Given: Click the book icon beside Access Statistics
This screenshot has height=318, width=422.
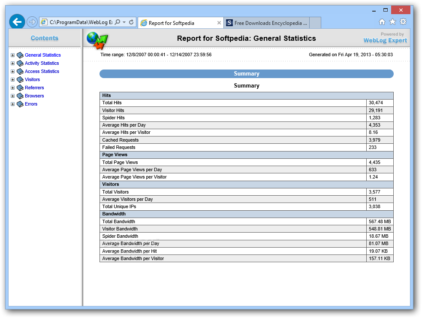Looking at the screenshot, I should [20, 71].
